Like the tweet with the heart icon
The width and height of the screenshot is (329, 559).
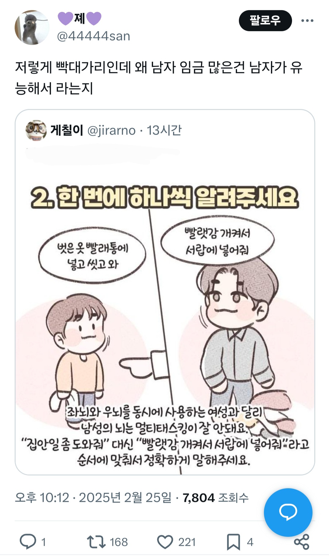coord(165,542)
